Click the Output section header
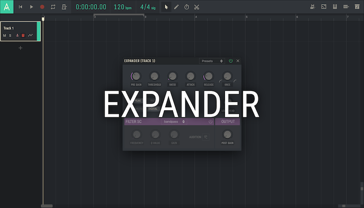364x208 pixels. click(227, 121)
